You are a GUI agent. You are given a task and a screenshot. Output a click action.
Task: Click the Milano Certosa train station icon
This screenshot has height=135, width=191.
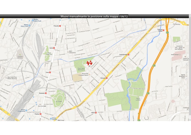(51, 119)
